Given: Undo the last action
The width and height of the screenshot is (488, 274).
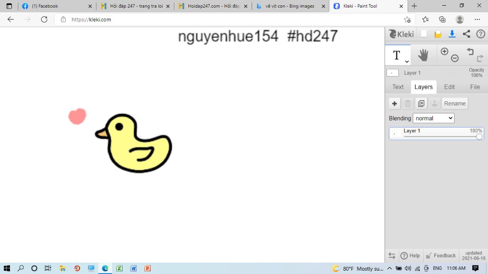Looking at the screenshot, I should pyautogui.click(x=470, y=51).
